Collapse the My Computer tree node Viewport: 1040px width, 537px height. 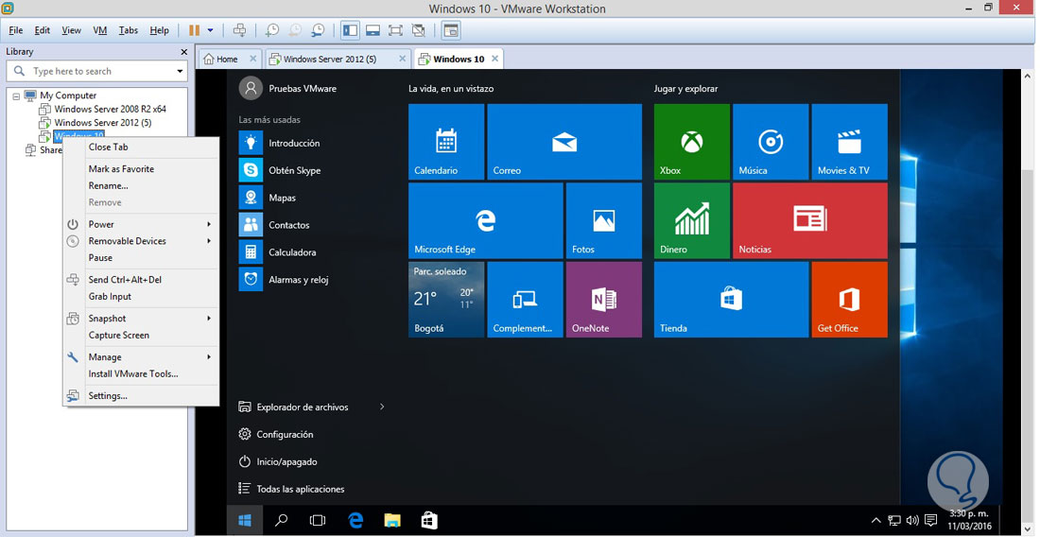coord(16,95)
